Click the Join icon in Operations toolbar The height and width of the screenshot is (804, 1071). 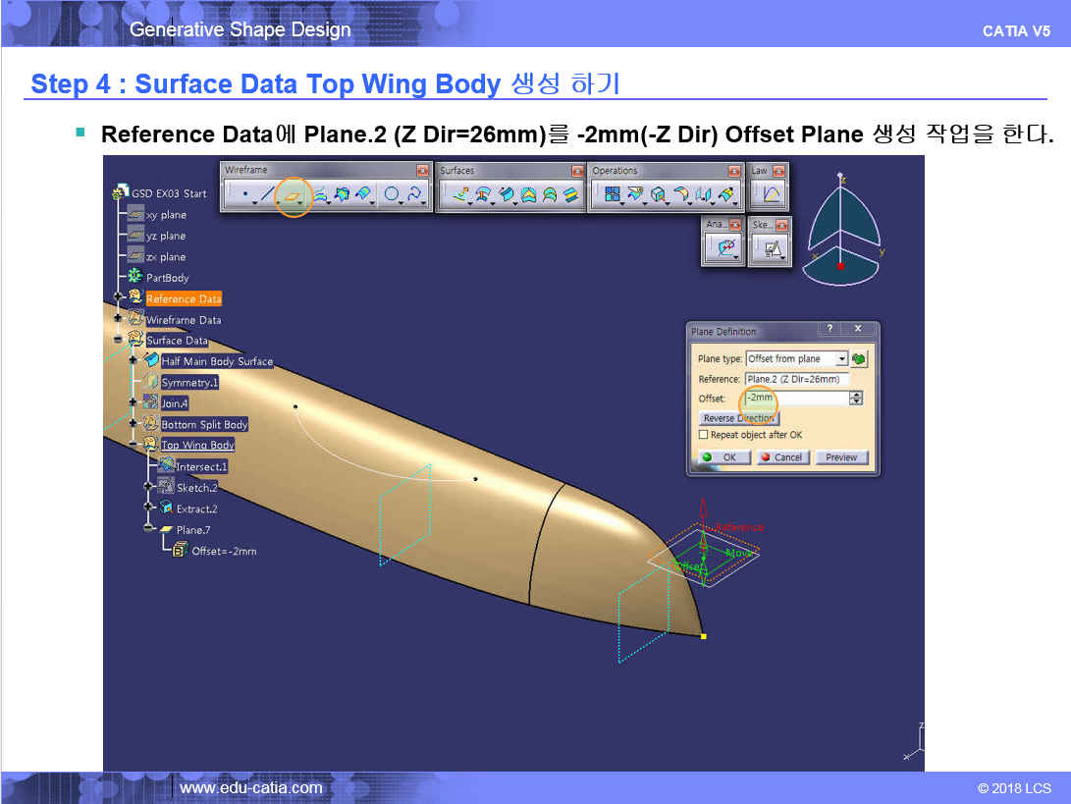(x=613, y=195)
